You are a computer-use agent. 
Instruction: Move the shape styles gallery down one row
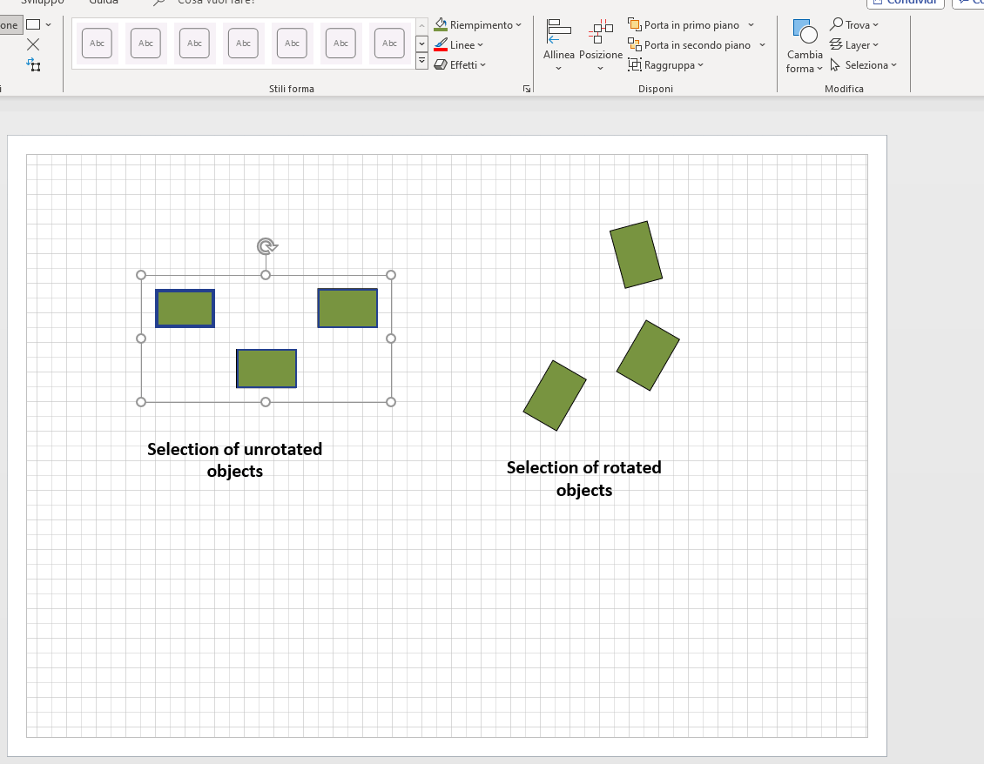[421, 44]
